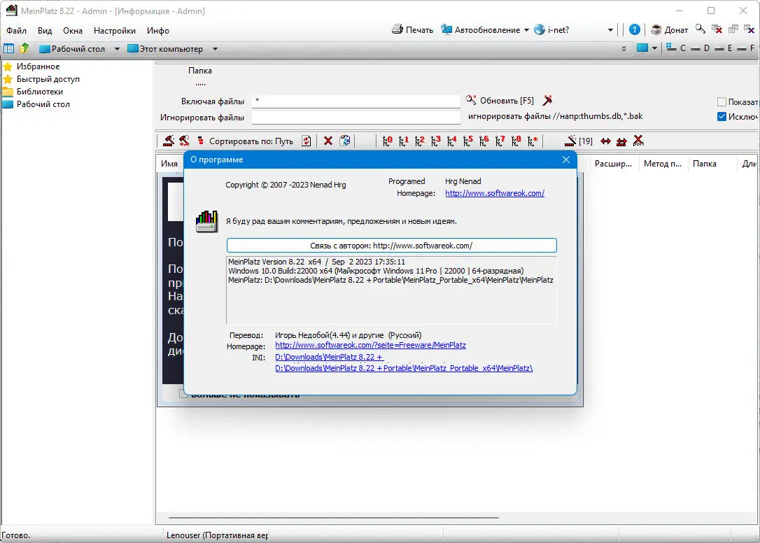Open dropdown arrow after i-net?
Screen dimensions: 760x543
click(610, 30)
